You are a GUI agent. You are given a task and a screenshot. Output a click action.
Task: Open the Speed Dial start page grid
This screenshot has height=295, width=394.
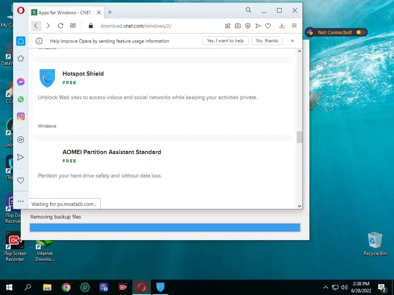coord(73,26)
